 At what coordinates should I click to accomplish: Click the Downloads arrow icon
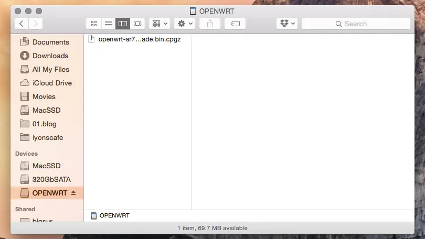coord(24,56)
